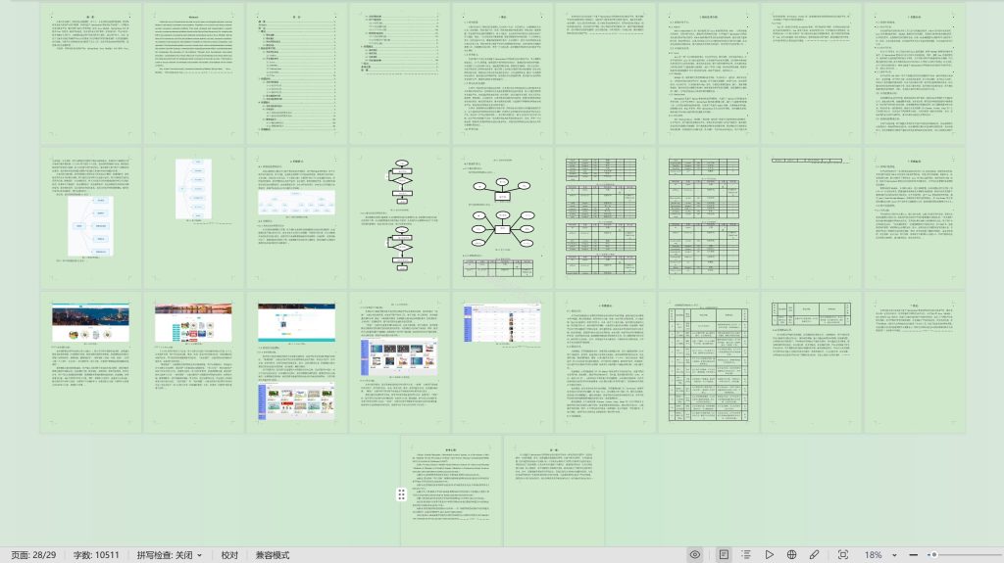Screen dimensions: 1004x563
Task: Start reading mode play icon
Action: [x=769, y=555]
